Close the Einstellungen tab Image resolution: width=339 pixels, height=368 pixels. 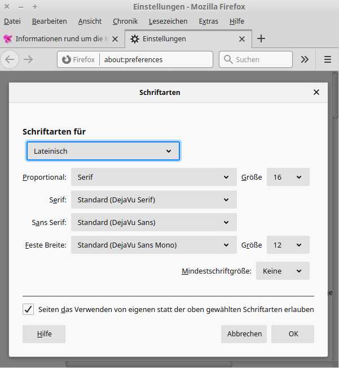coord(242,39)
